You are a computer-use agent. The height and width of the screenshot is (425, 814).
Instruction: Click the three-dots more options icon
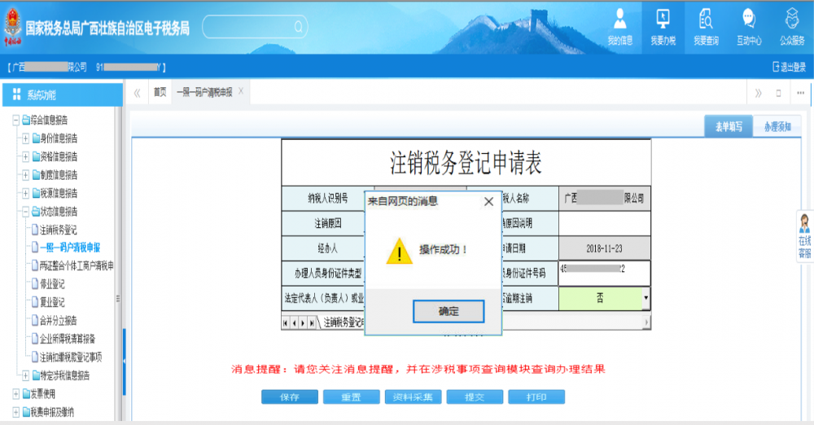tap(800, 93)
